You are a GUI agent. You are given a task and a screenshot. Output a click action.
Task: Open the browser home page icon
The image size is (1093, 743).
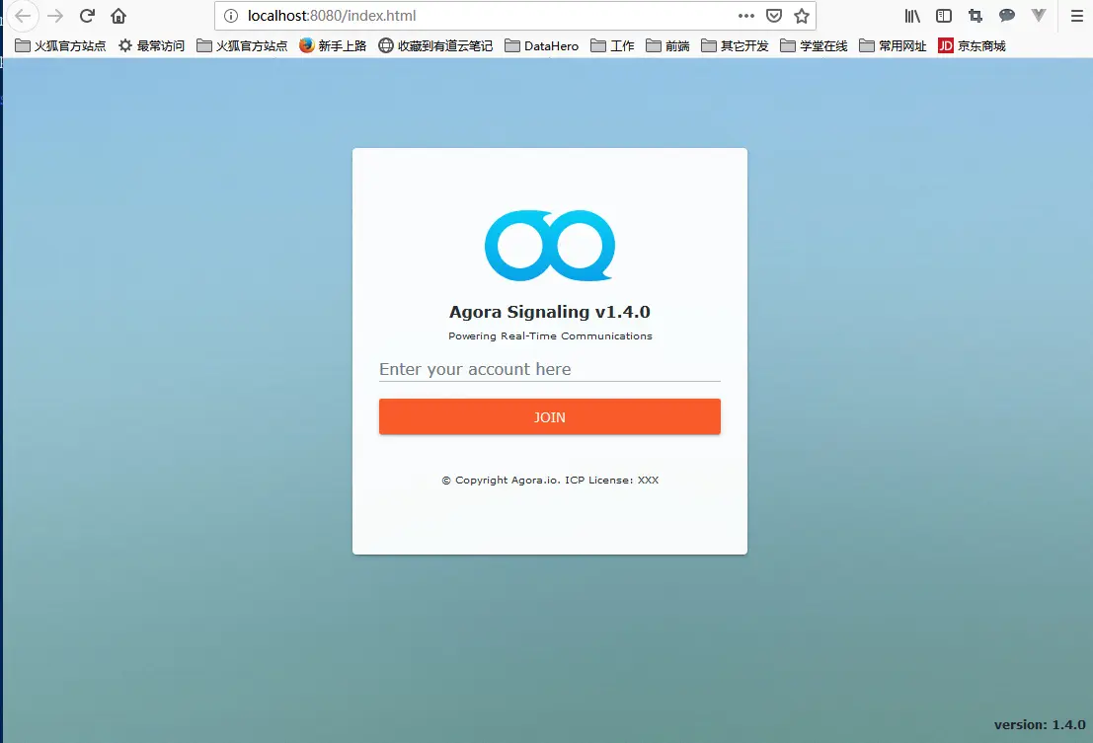tap(118, 16)
